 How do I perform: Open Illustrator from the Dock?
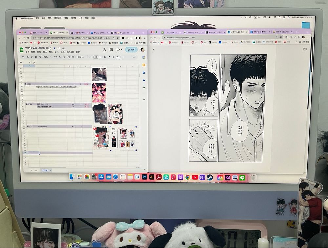click(x=152, y=177)
